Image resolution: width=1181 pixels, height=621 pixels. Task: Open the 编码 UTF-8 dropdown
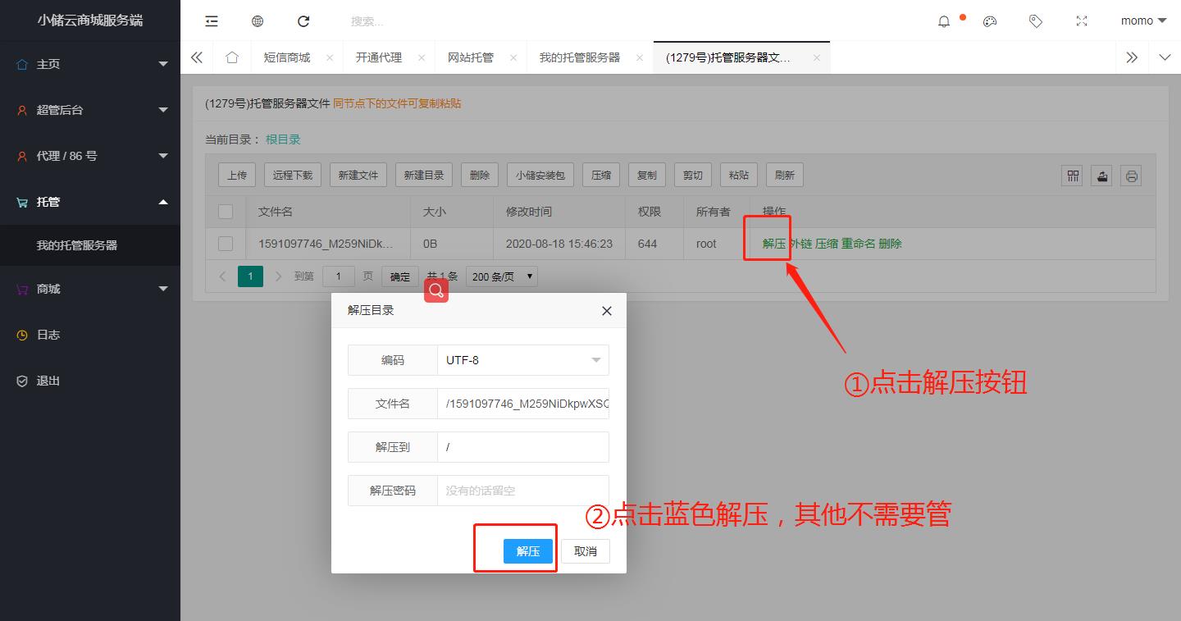point(523,360)
